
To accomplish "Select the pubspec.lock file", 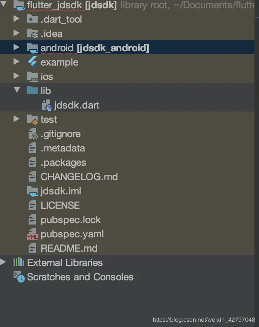I will coord(71,220).
